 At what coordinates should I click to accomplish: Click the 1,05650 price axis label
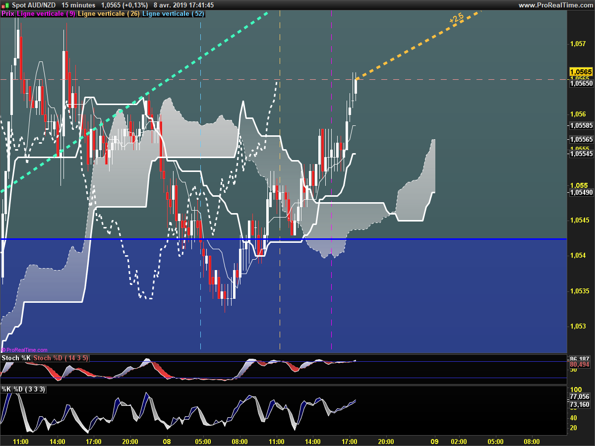[581, 84]
